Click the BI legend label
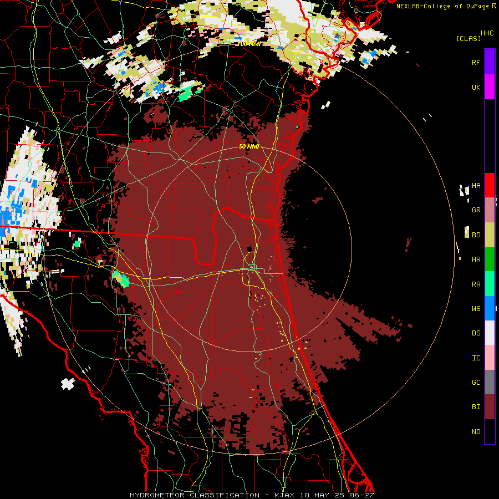This screenshot has width=499, height=499. pyautogui.click(x=476, y=407)
